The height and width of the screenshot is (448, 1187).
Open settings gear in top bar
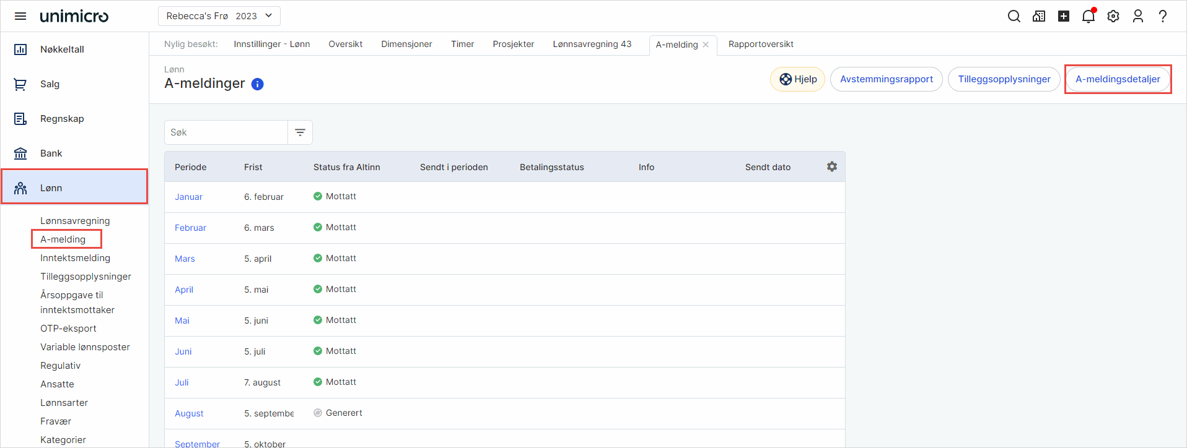click(1113, 16)
